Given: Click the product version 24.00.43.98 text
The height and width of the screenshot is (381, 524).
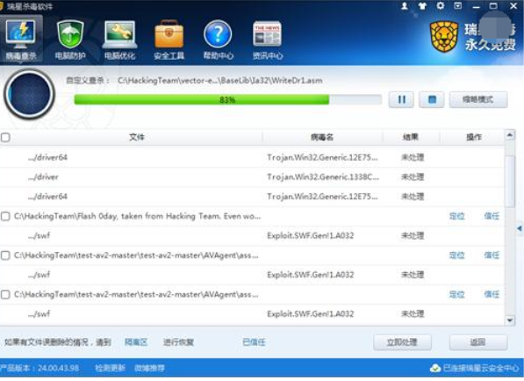Looking at the screenshot, I should coord(39,369).
